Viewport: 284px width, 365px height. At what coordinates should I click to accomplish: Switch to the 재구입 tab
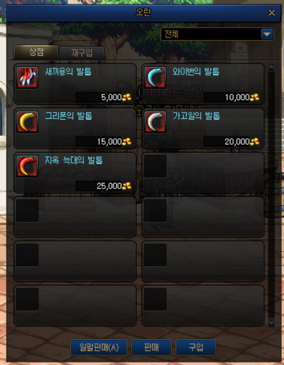82,53
